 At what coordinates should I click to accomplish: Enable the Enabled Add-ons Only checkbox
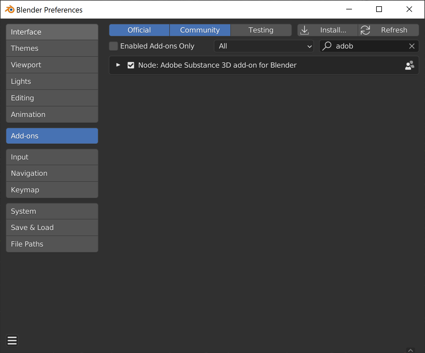[x=113, y=46]
